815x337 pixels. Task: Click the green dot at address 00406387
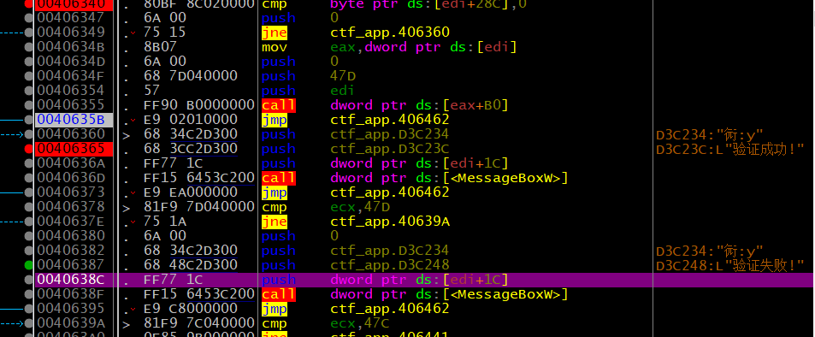pyautogui.click(x=29, y=265)
